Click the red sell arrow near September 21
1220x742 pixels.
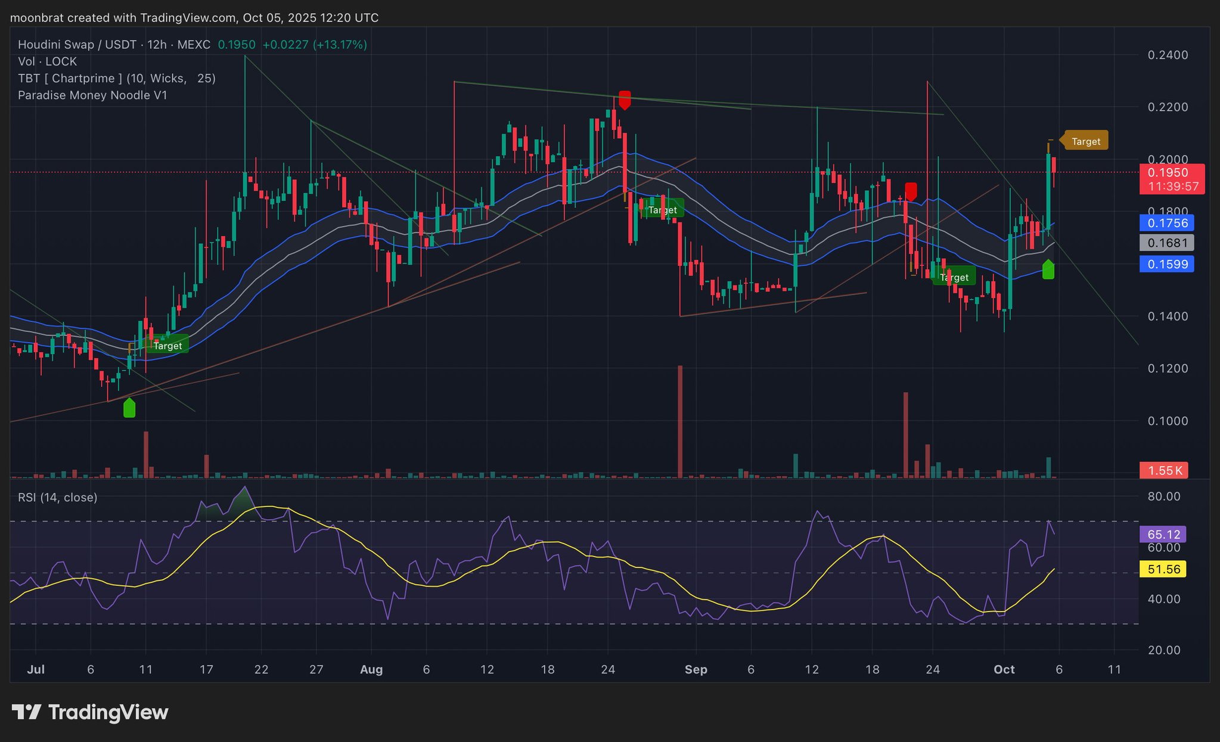click(911, 192)
